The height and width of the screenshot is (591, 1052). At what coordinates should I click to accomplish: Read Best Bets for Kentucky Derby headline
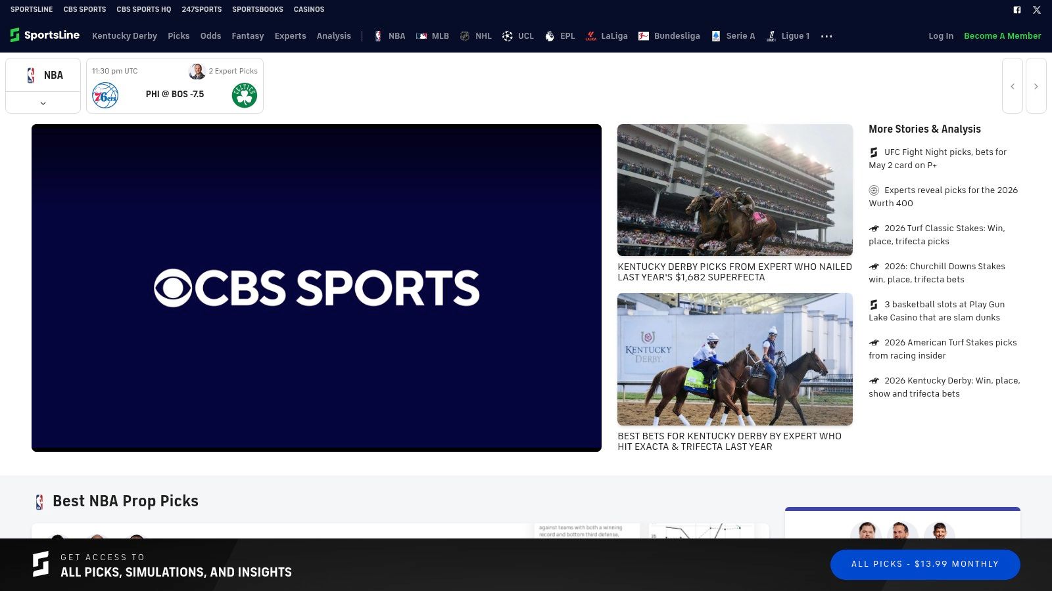[x=729, y=441]
